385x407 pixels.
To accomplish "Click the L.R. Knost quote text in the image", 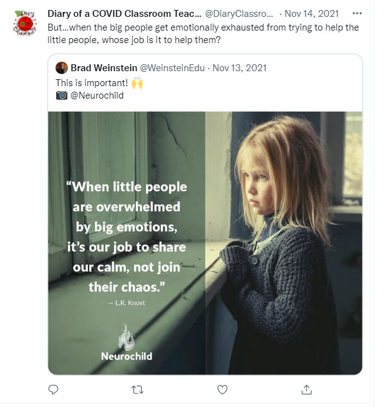I will 127,237.
